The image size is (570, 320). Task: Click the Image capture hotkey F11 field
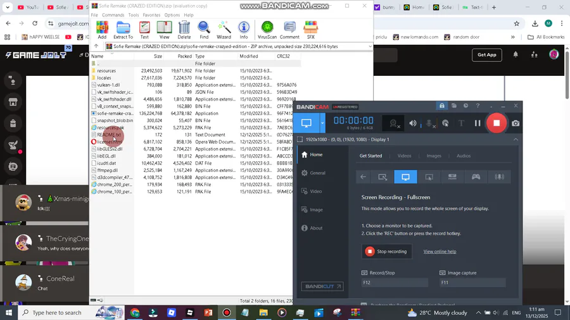click(472, 282)
